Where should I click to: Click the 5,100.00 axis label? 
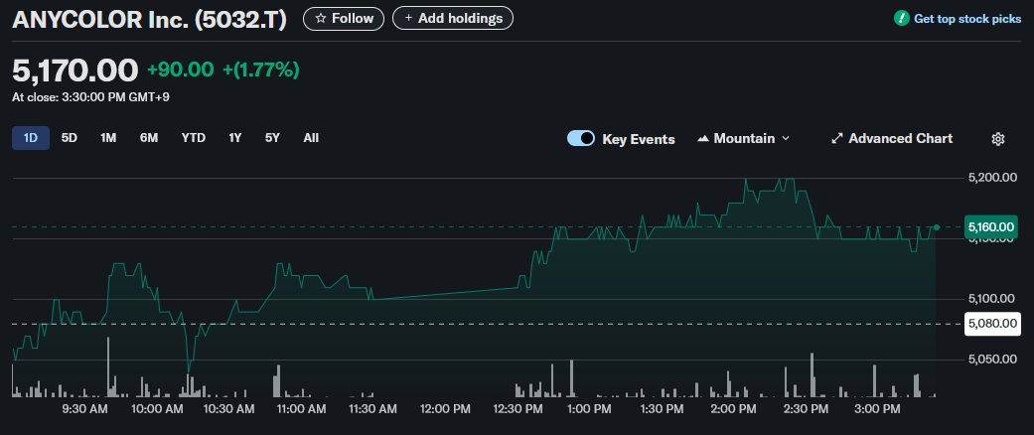[x=990, y=299]
